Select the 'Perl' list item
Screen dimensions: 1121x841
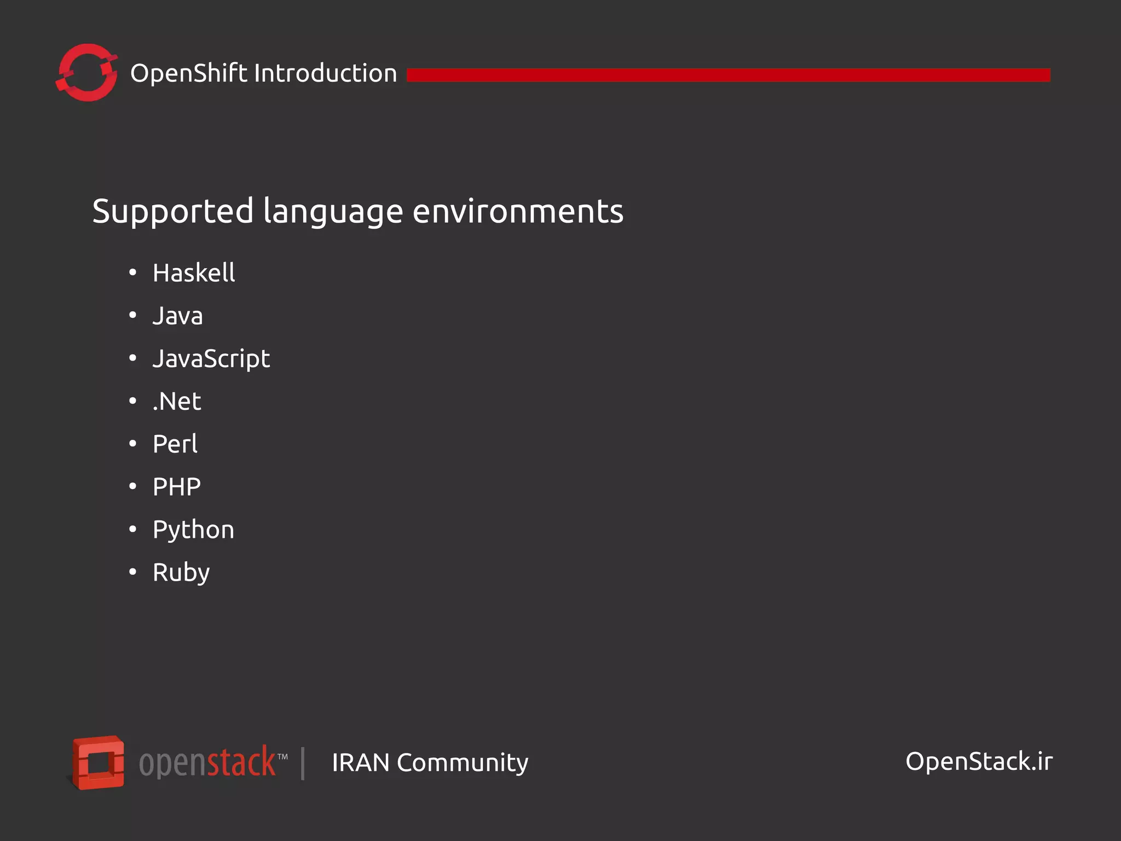(175, 444)
